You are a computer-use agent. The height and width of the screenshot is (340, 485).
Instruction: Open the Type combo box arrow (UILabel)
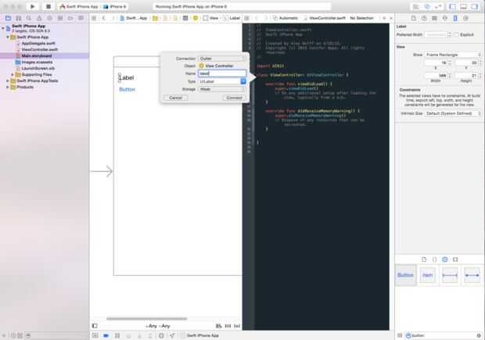(243, 81)
